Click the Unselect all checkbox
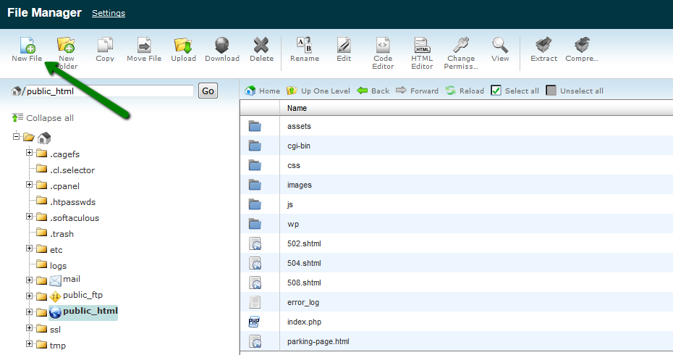 (x=551, y=91)
